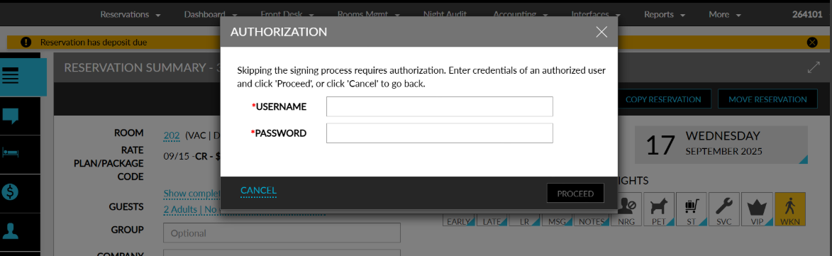Open the Dashboard menu dropdown
832x256 pixels.
211,15
